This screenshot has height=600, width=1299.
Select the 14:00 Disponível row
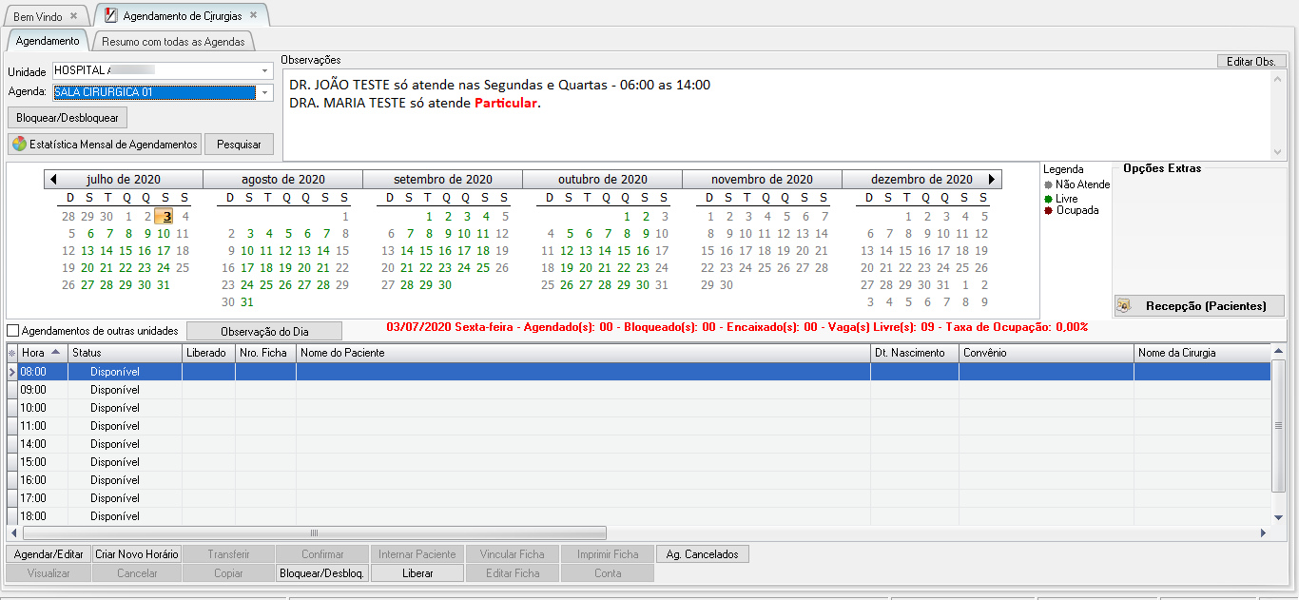(114, 444)
